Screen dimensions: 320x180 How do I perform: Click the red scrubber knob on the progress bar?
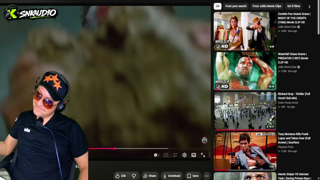[x=115, y=148]
